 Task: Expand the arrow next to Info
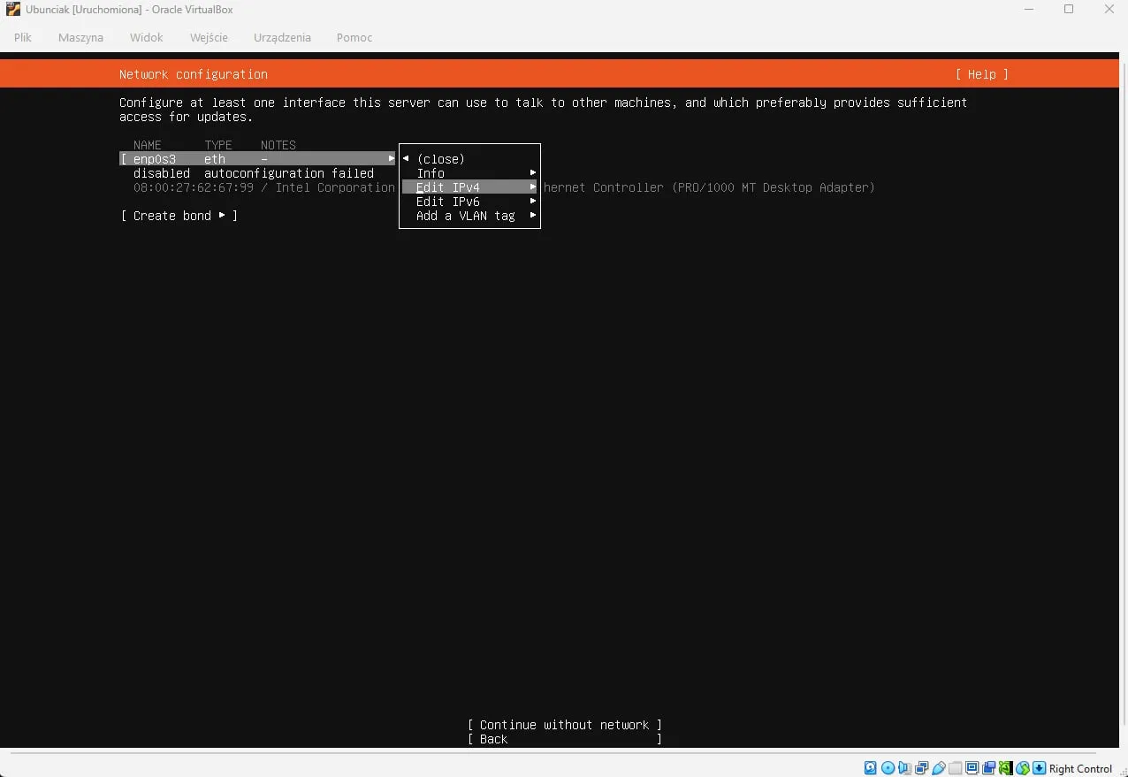tap(533, 173)
